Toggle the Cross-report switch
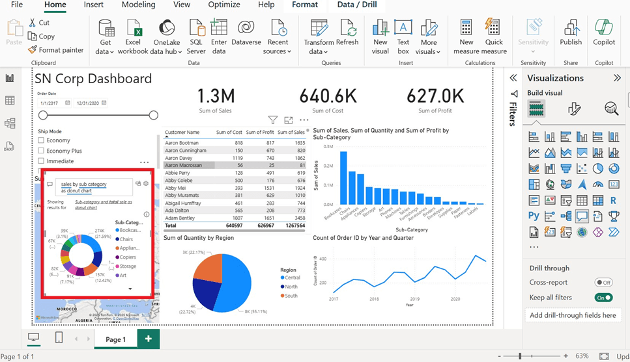 tap(603, 283)
